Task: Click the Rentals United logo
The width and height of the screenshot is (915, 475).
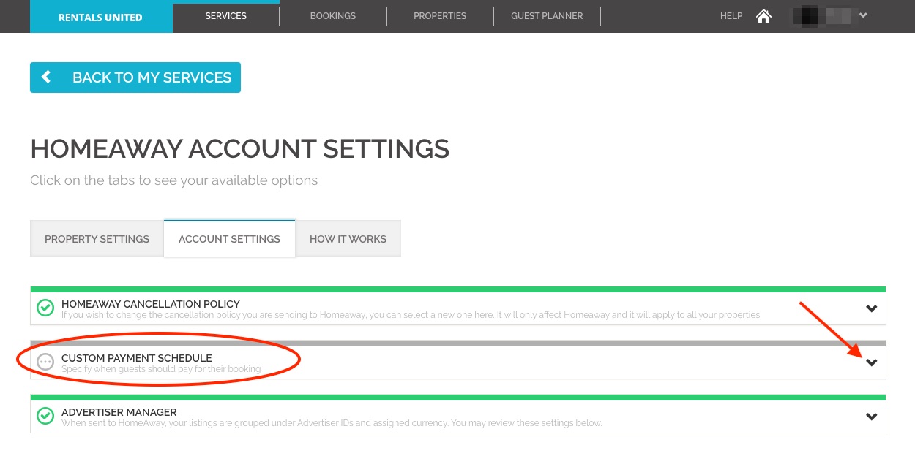Action: 101,17
